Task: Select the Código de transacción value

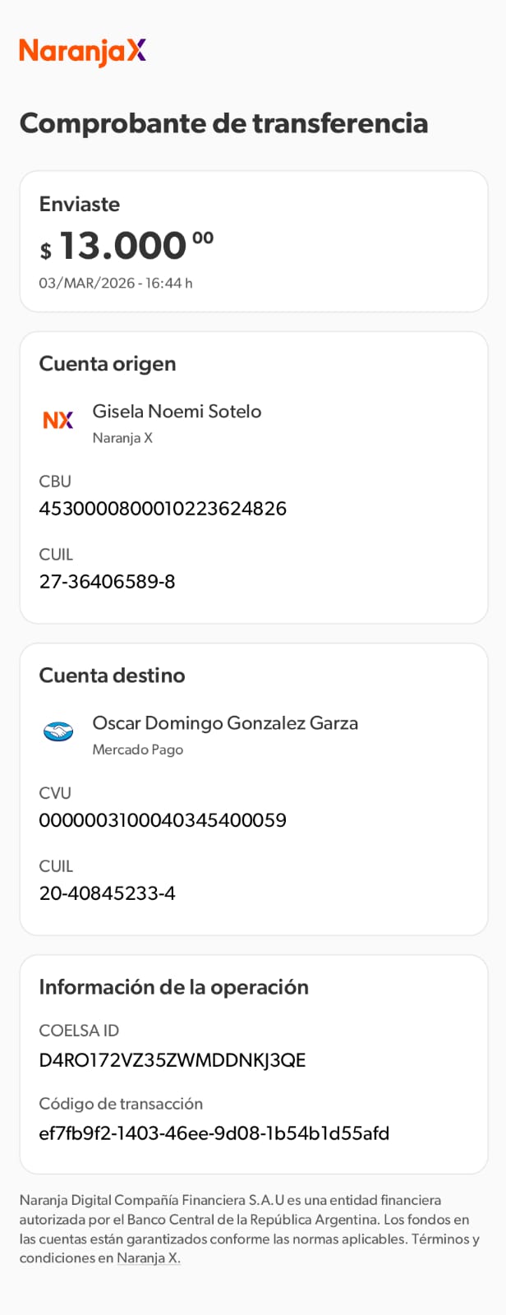Action: (214, 1133)
